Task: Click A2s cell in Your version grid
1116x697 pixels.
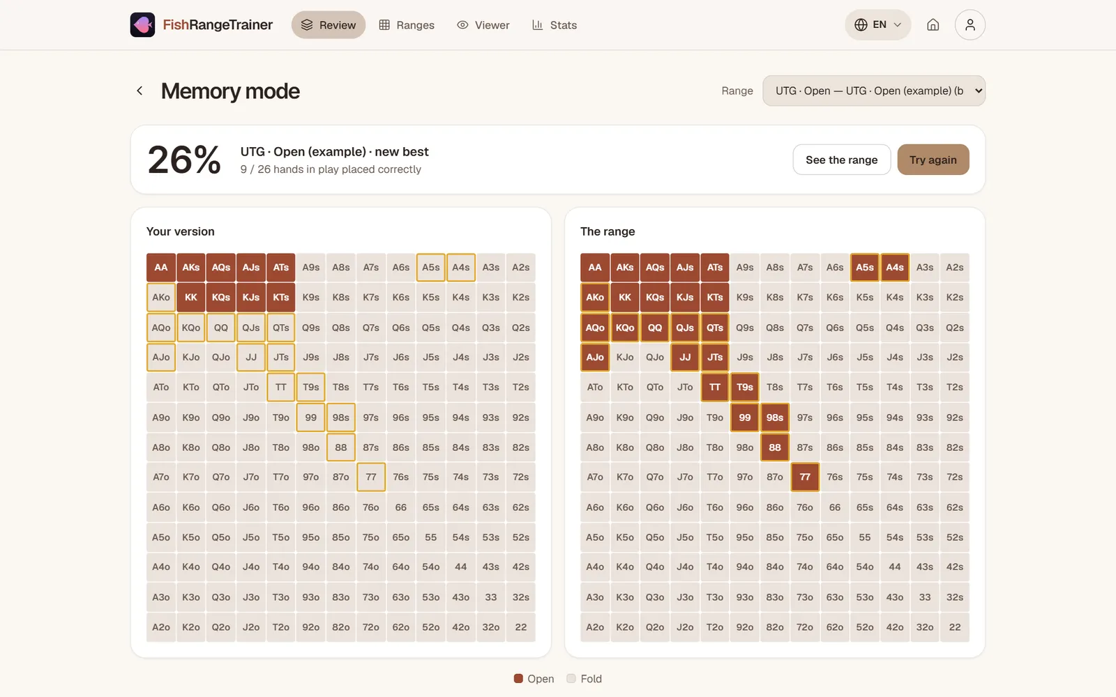Action: pyautogui.click(x=521, y=268)
